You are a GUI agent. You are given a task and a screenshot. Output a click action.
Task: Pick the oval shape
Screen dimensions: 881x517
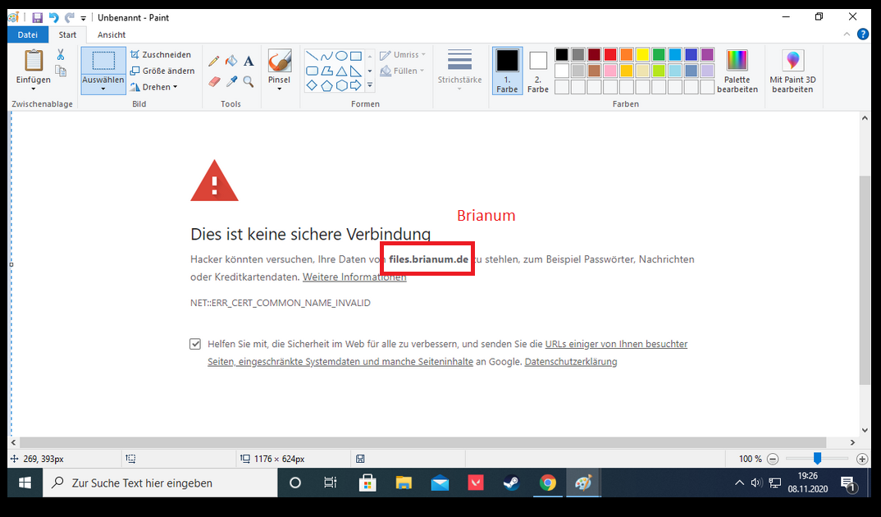click(341, 56)
